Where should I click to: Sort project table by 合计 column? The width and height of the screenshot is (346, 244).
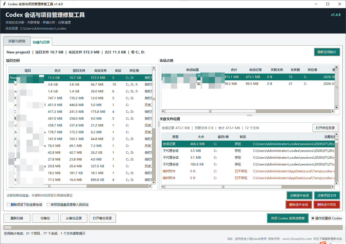[x=58, y=70]
